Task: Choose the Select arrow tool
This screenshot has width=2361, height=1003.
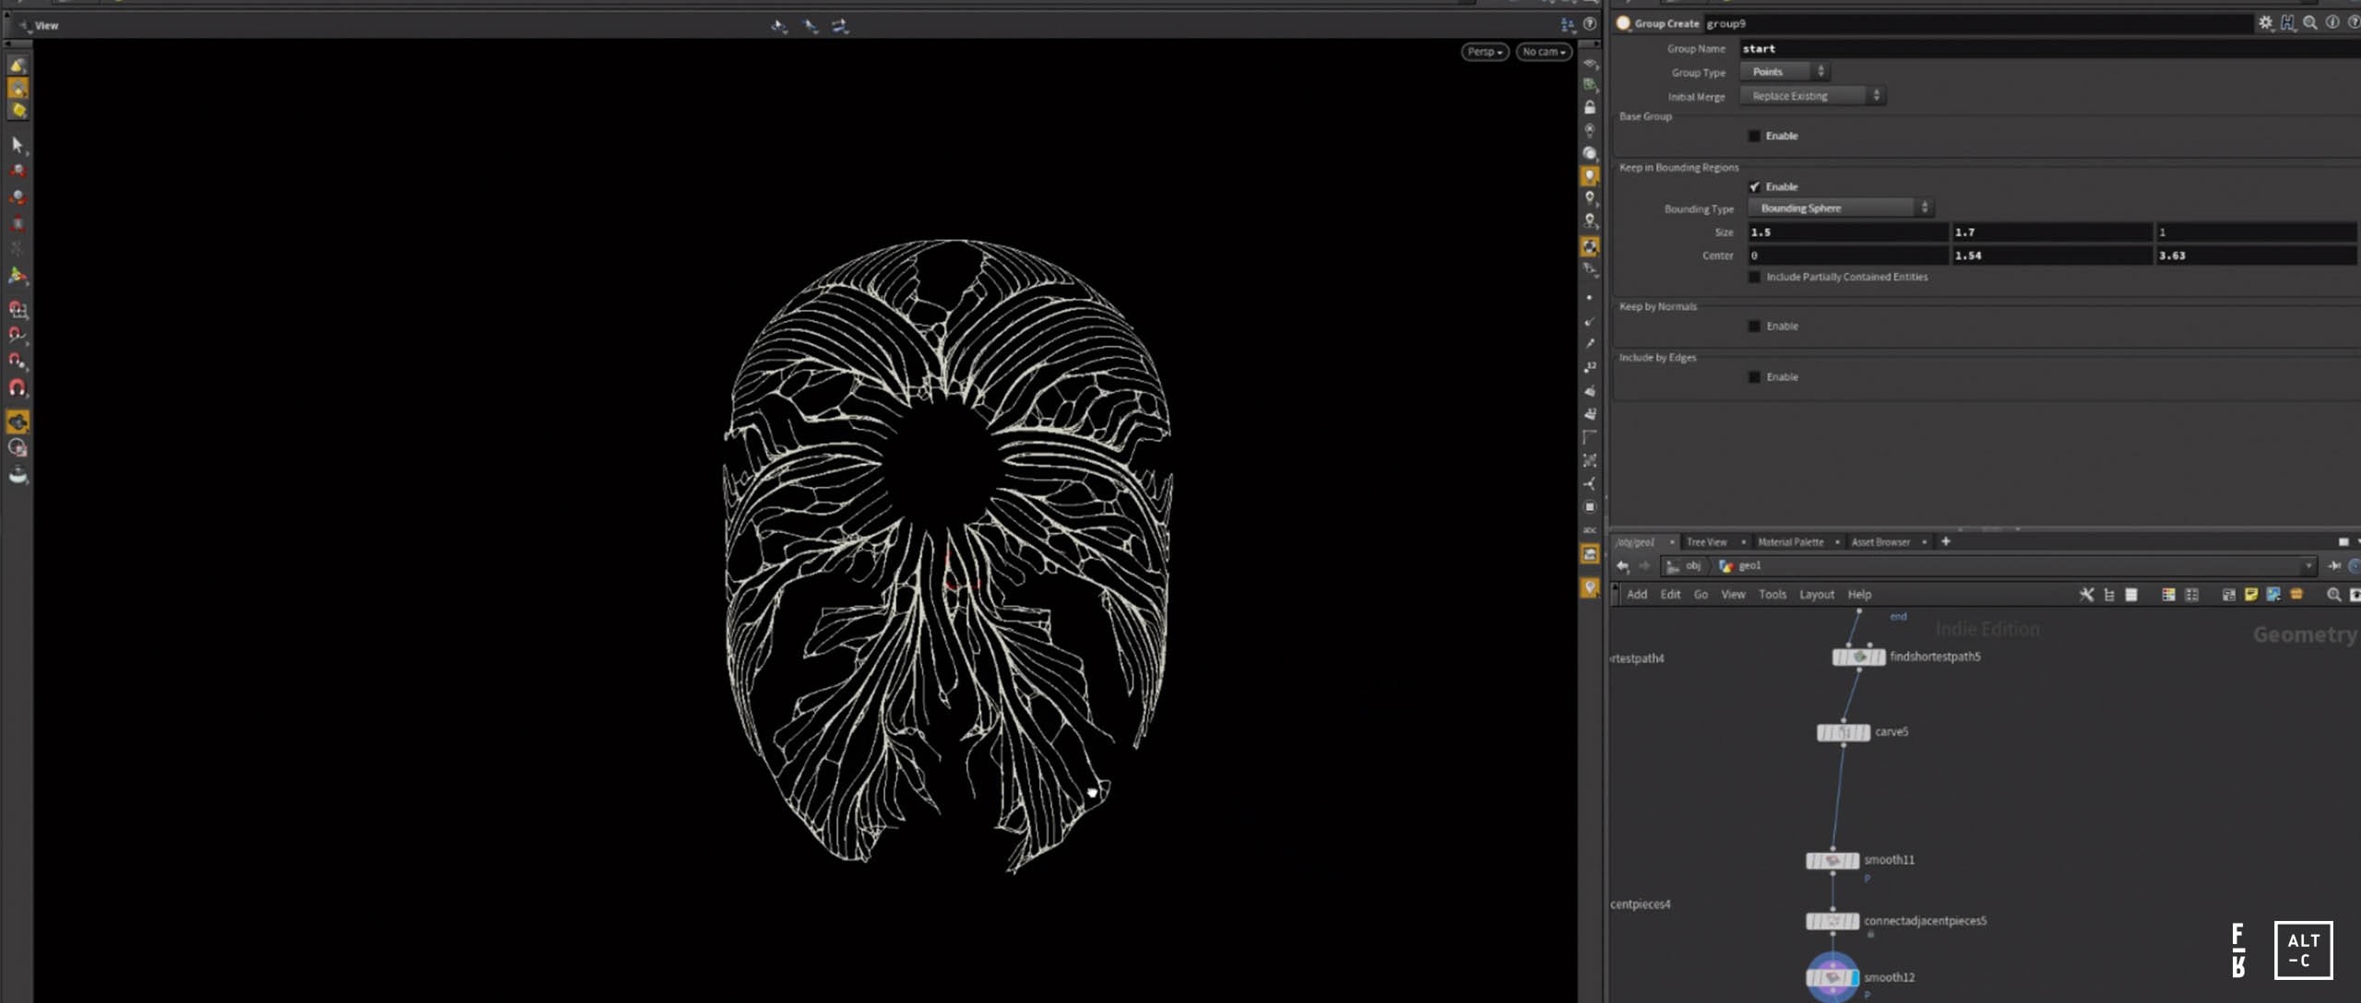Action: (x=18, y=144)
